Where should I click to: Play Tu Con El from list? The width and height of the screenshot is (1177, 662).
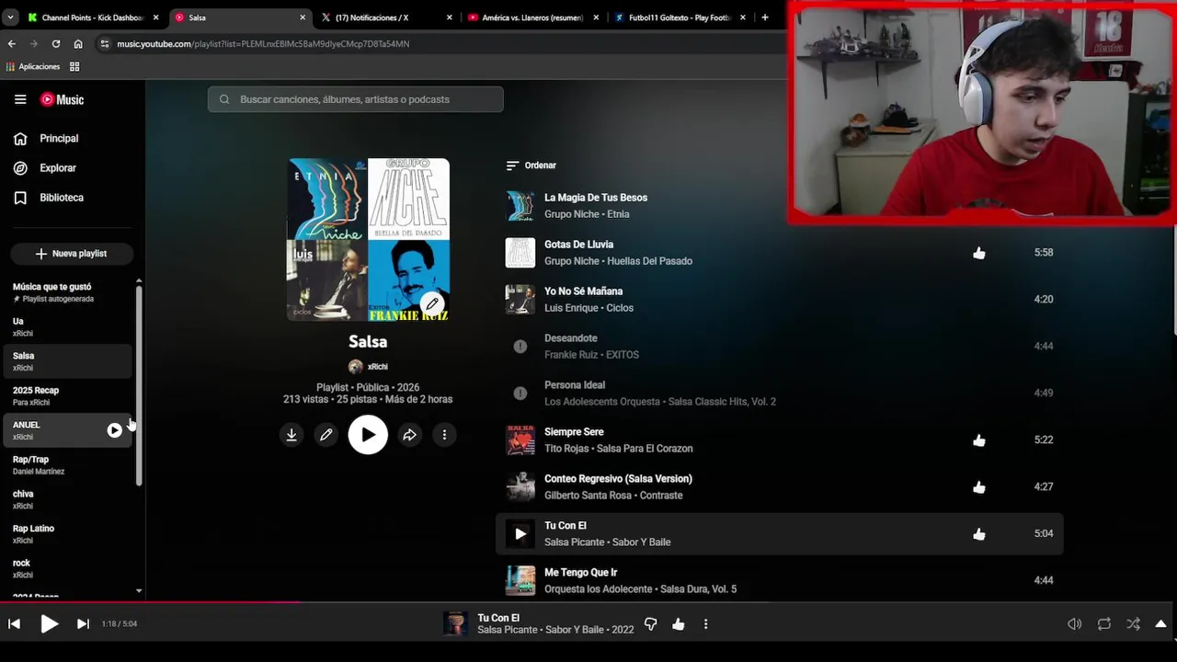[520, 533]
